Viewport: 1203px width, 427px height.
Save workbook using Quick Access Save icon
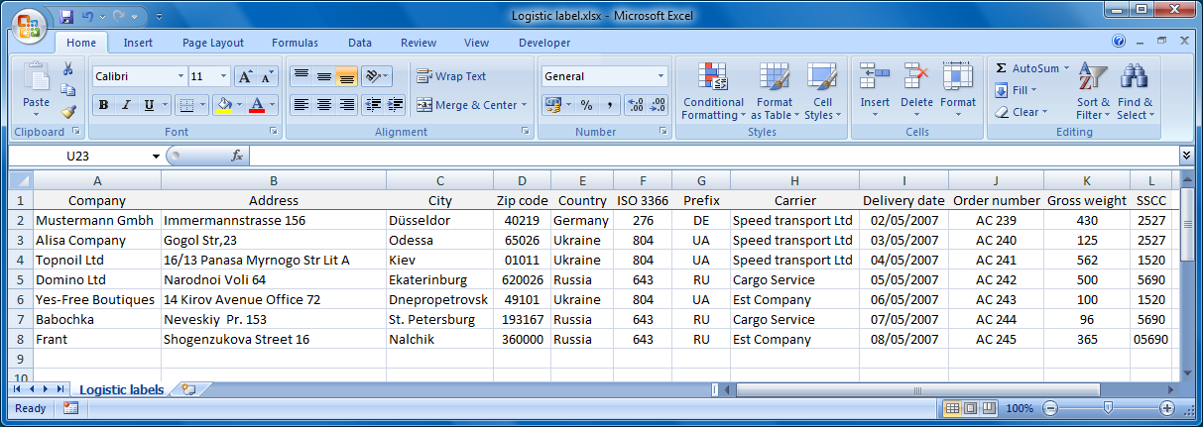coord(66,17)
